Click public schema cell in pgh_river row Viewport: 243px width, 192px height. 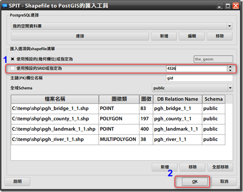click(214, 139)
